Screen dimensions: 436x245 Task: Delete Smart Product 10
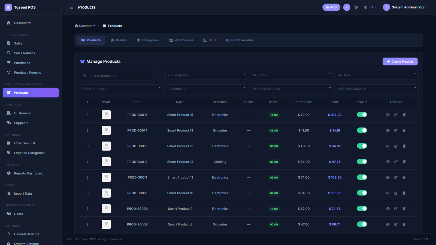404,193
